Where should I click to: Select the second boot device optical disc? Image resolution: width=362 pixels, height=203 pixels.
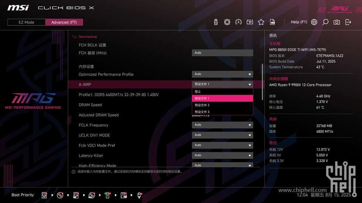pyautogui.click(x=60, y=195)
